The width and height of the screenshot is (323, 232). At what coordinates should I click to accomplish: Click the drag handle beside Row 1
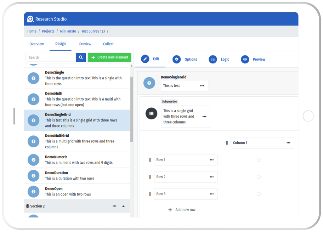[150, 160]
